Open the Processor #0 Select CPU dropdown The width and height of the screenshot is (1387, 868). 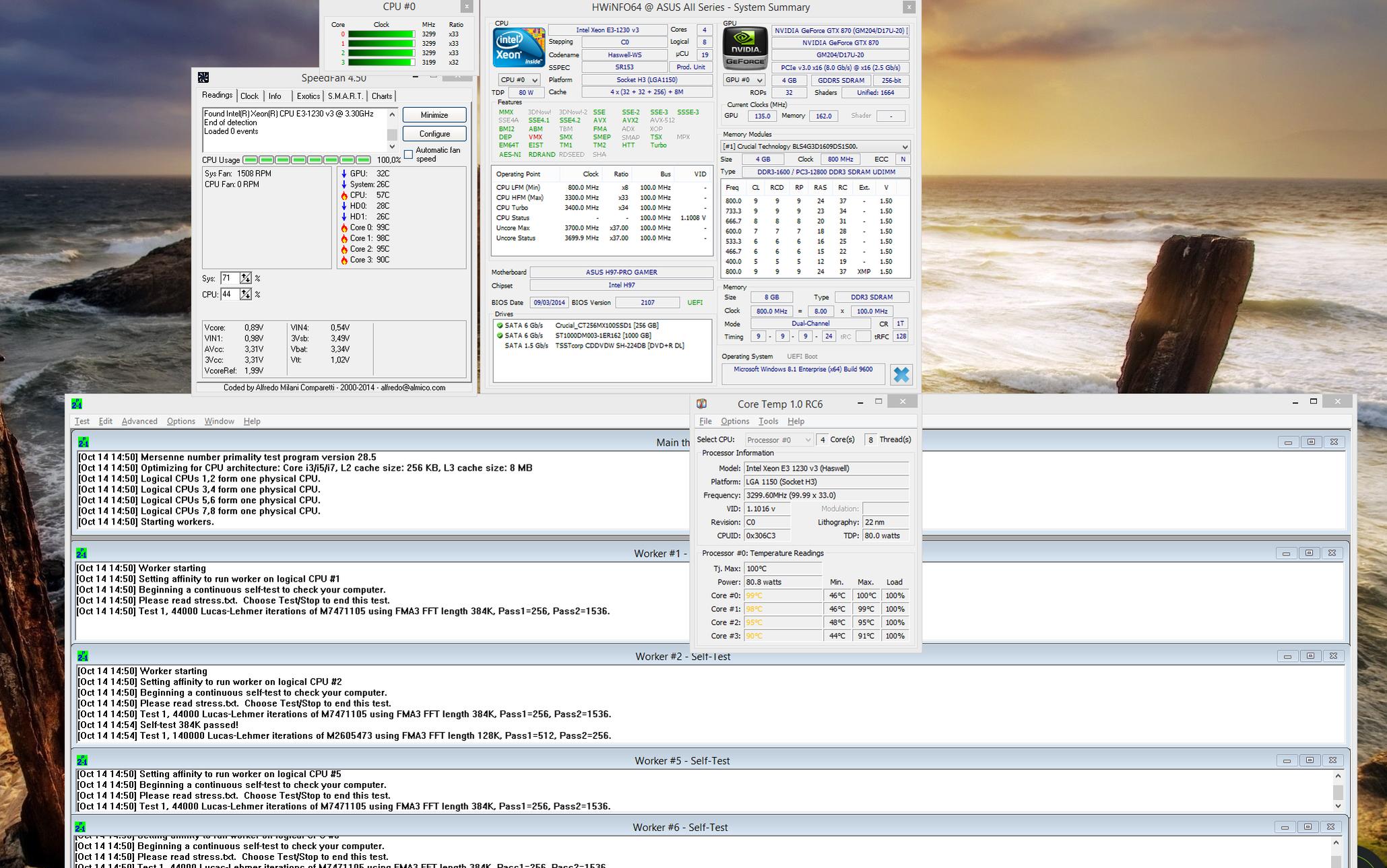[779, 440]
